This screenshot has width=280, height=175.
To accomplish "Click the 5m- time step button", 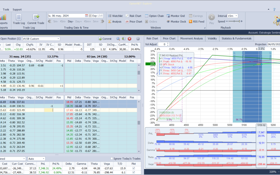I will [55, 22].
